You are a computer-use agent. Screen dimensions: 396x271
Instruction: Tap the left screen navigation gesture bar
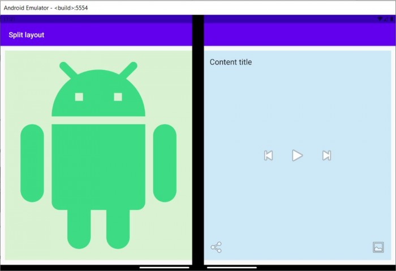tap(165, 268)
